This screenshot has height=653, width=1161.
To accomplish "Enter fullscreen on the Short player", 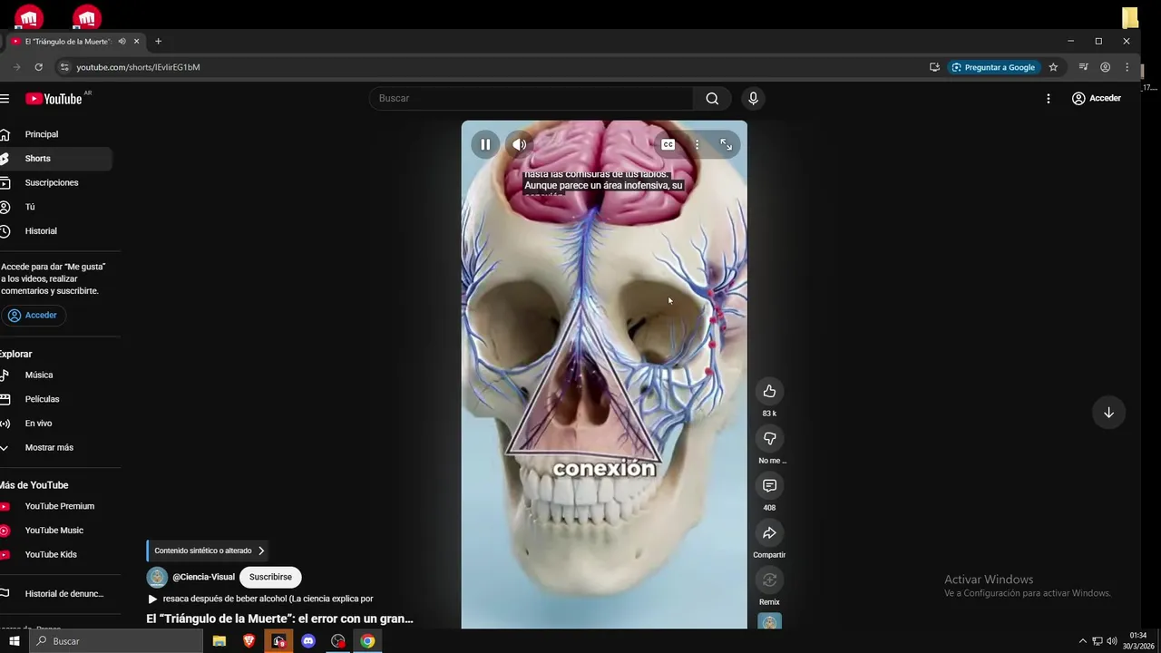I will 726,144.
